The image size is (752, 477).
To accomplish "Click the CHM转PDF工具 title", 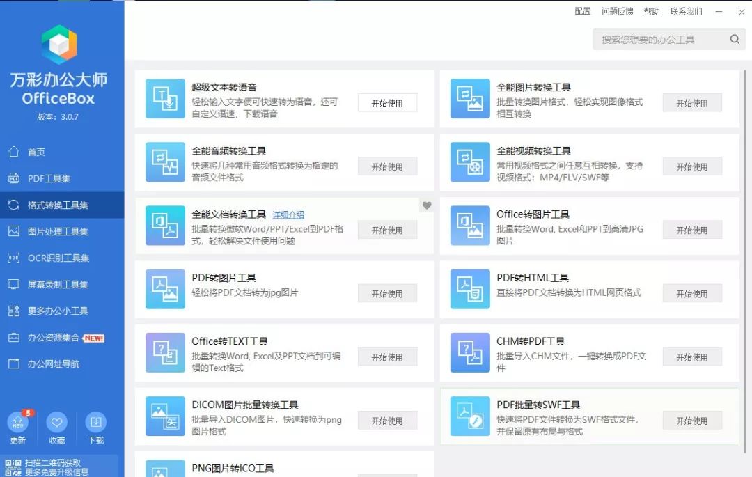I will pyautogui.click(x=531, y=341).
